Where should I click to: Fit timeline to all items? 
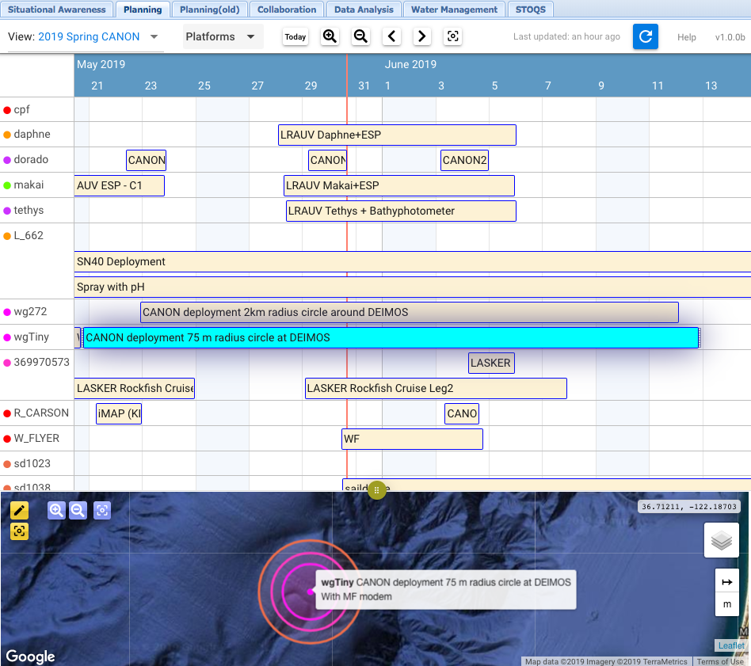click(x=452, y=36)
